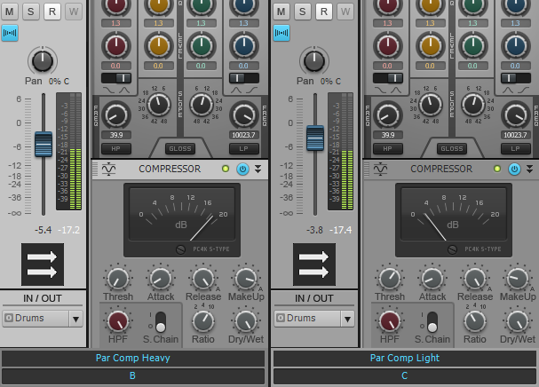Viewport: 539px width, 387px height.
Task: Solo the Par Comp Light track
Action: coord(303,12)
